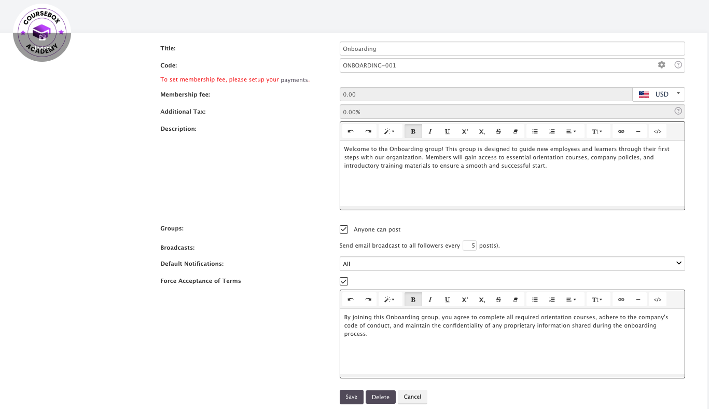Open code view in the terms editor
709x409 pixels.
[657, 299]
